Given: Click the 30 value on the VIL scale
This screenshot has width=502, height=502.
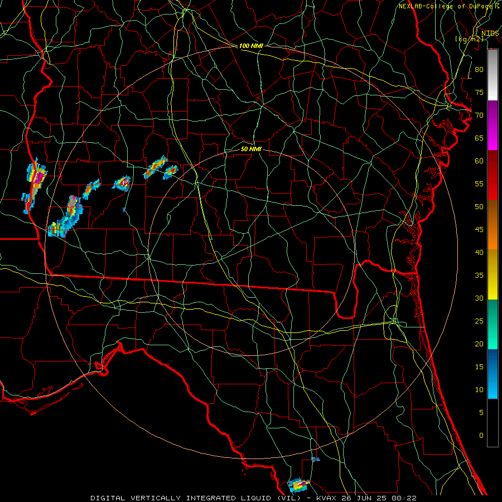Looking at the screenshot, I should click(x=479, y=298).
